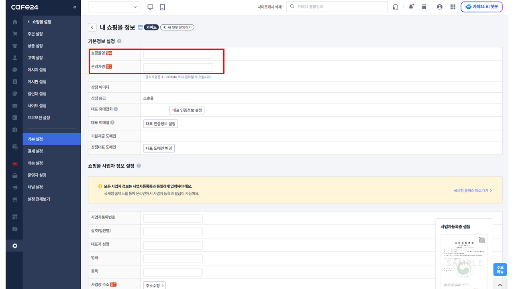Open customer support headset icon
Screen dimensions: 514x289
click(x=396, y=7)
